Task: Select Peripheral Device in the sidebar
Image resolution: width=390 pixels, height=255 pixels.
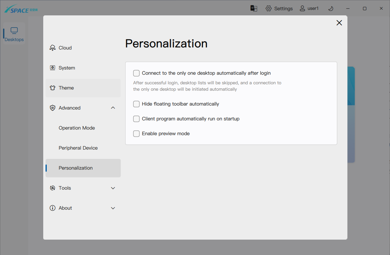Action: pos(78,148)
